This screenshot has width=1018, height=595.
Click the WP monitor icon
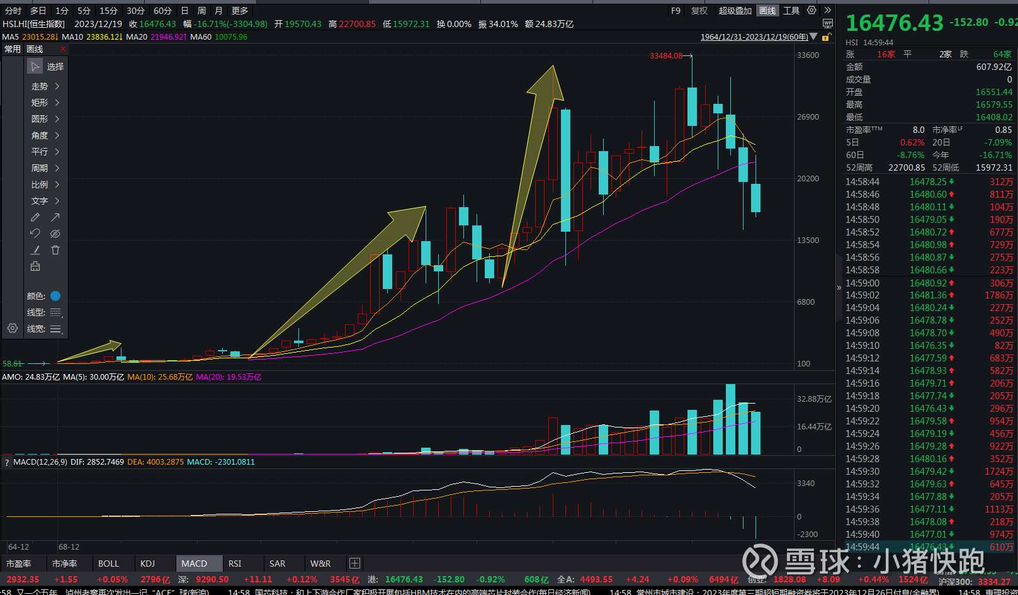click(828, 23)
